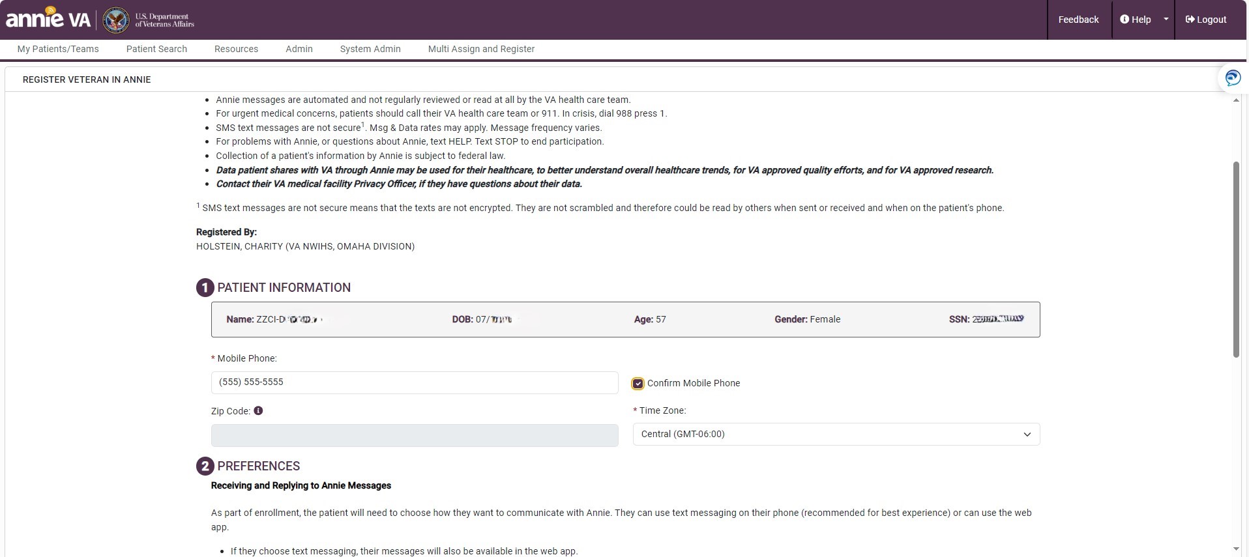This screenshot has width=1249, height=557.
Task: Click Receiving and Replying to Annie Messages heading
Action: (x=301, y=485)
